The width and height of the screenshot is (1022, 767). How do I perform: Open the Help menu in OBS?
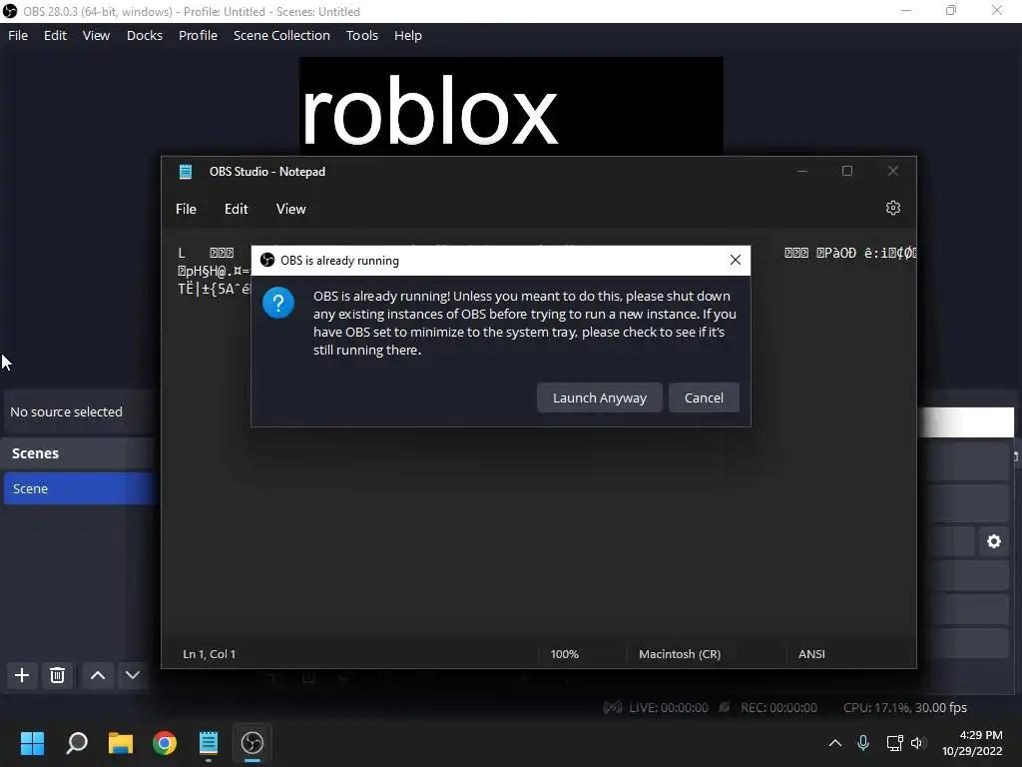point(408,35)
